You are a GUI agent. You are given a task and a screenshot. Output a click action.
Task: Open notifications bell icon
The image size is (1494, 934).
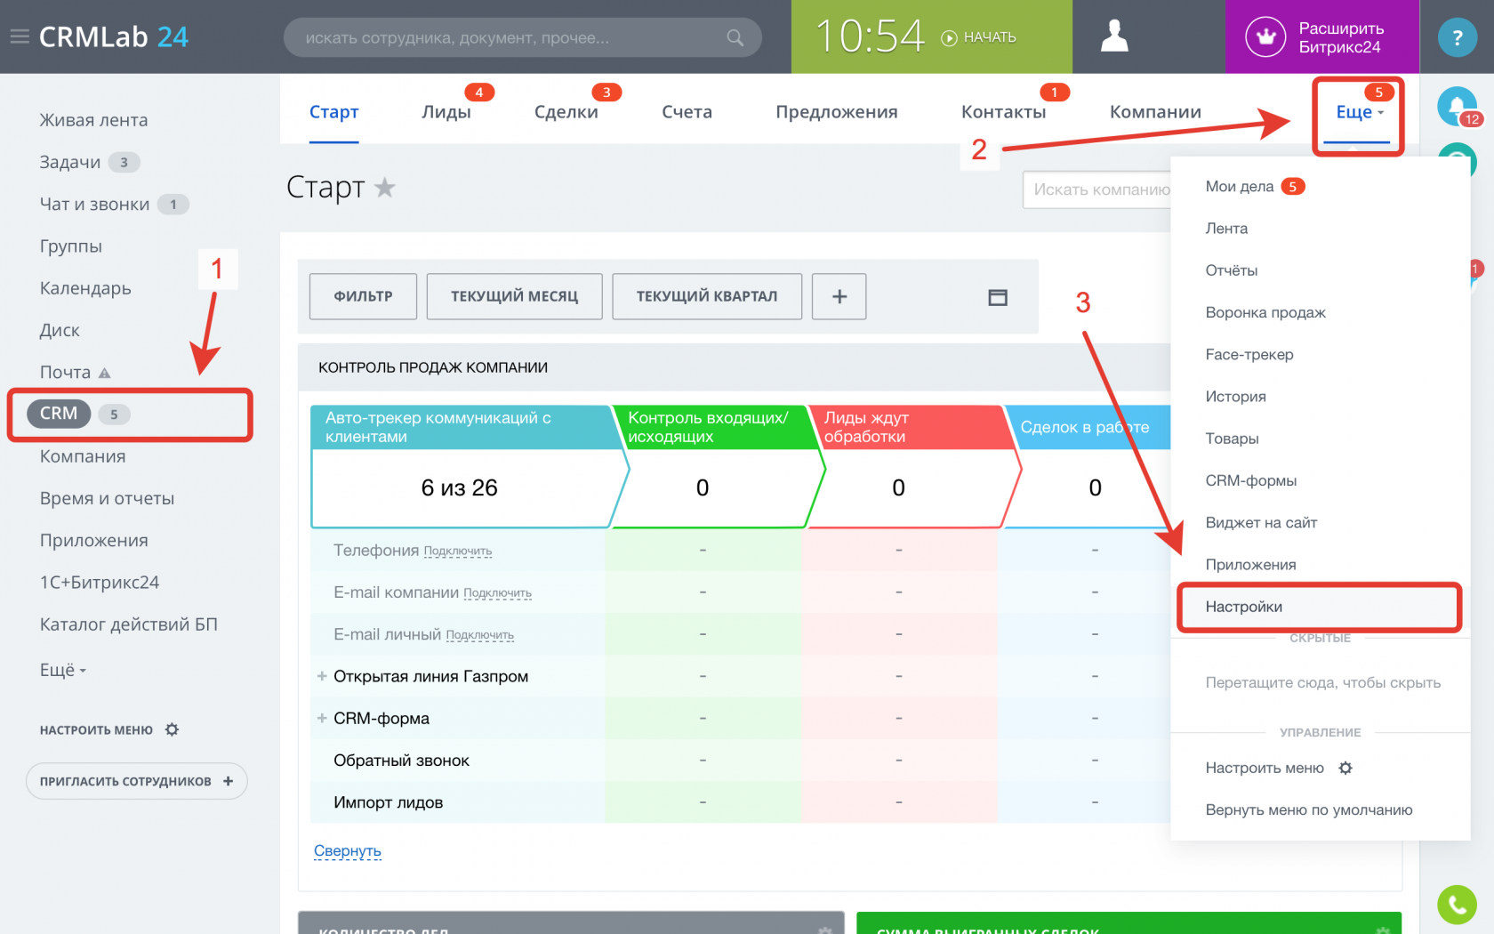tap(1457, 106)
